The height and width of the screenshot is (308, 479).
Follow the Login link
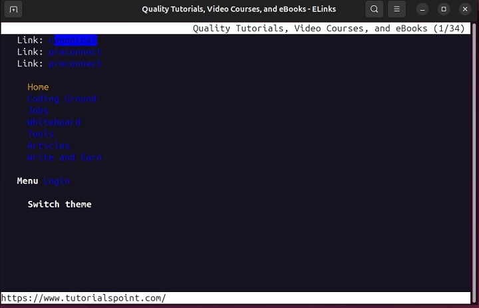(57, 181)
